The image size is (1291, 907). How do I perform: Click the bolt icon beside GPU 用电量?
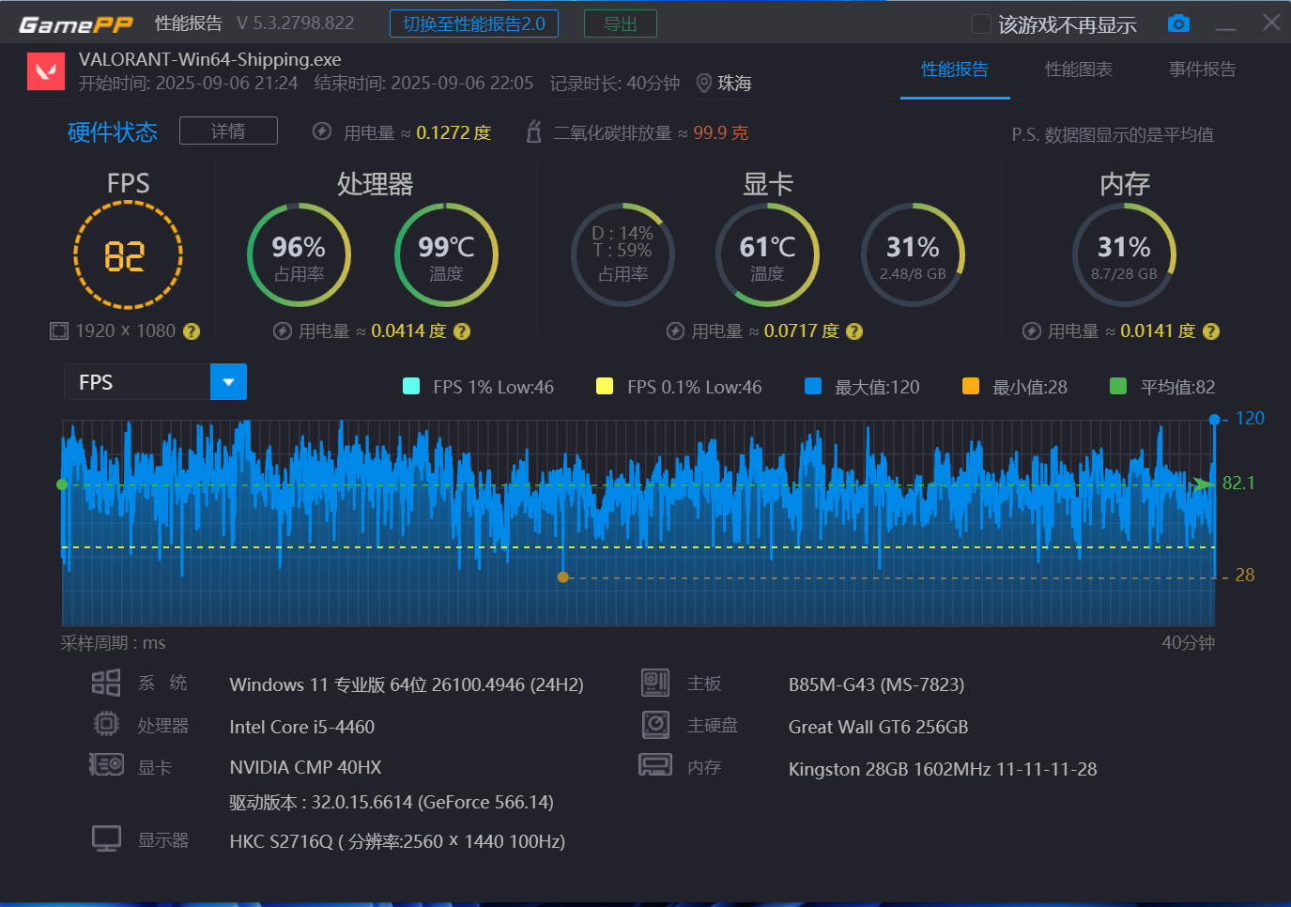click(675, 331)
